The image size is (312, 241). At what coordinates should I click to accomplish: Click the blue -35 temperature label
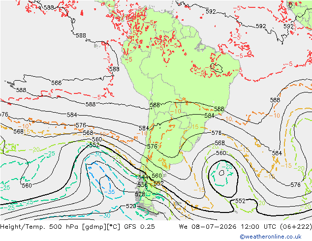(x=109, y=192)
